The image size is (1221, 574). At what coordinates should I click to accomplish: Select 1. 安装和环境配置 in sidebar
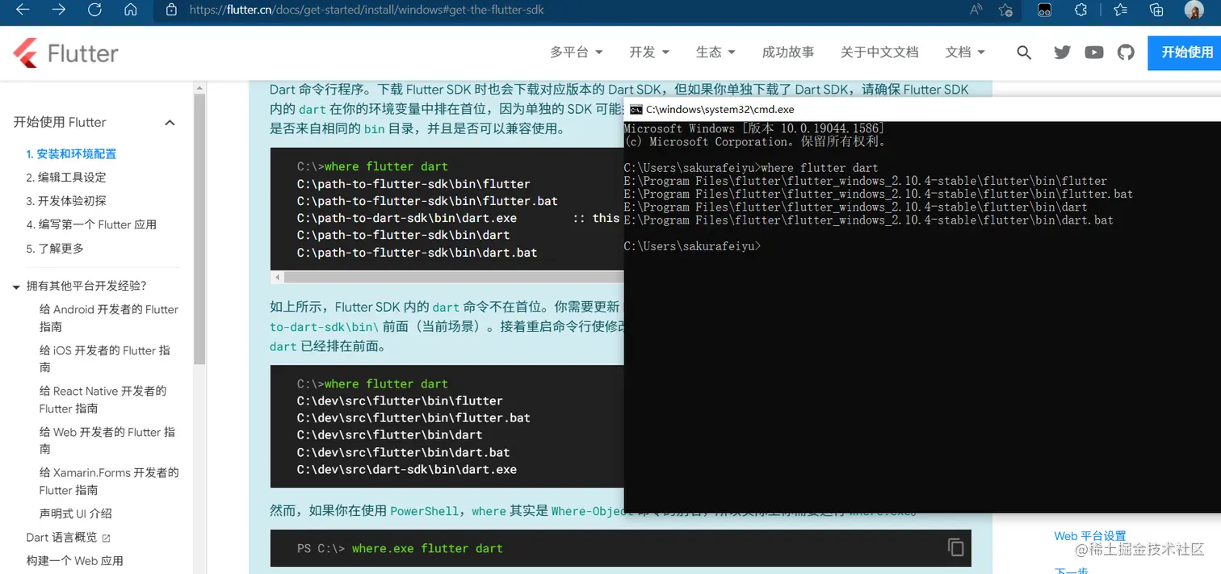coord(71,153)
